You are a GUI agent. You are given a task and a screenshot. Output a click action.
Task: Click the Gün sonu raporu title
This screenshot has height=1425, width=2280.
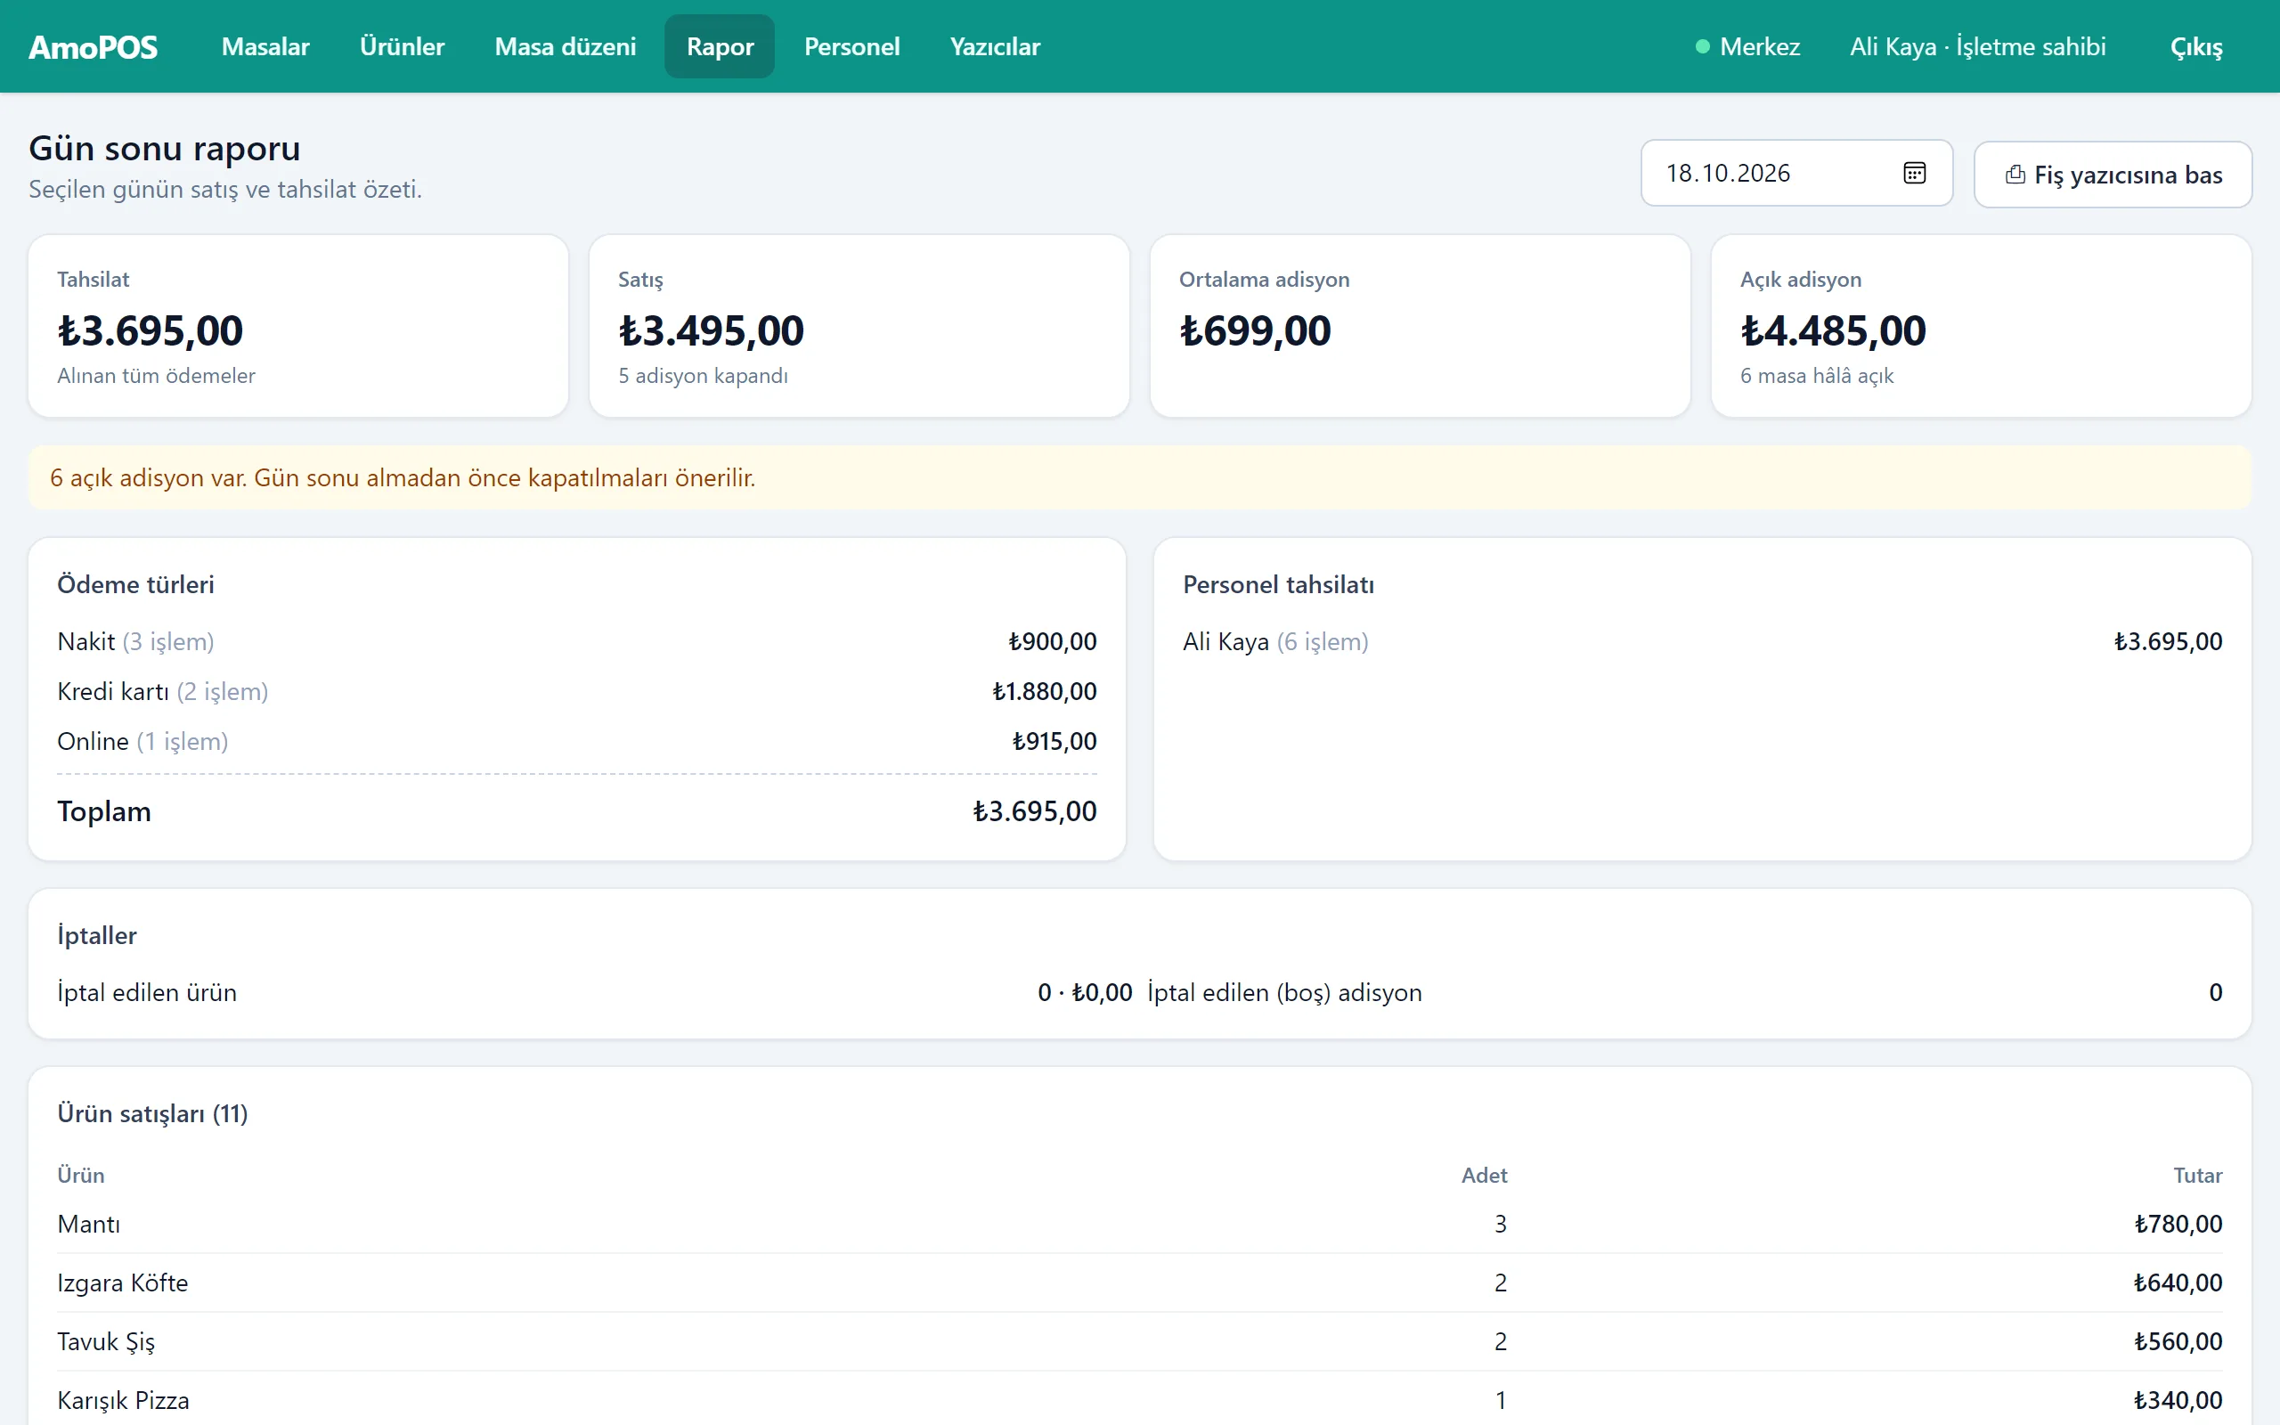[x=165, y=148]
